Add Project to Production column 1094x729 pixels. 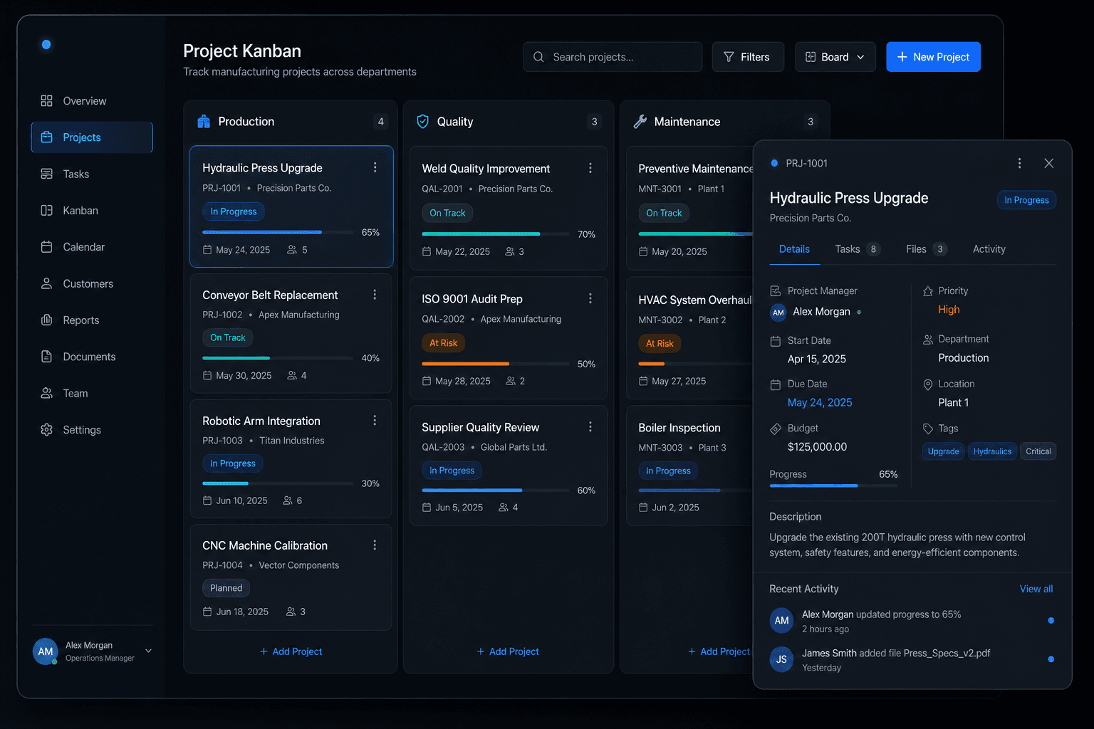[x=291, y=651]
